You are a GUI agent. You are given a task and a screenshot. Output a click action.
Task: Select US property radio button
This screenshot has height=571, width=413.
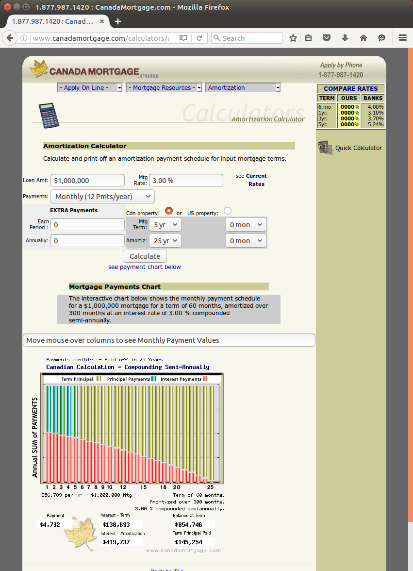[228, 211]
